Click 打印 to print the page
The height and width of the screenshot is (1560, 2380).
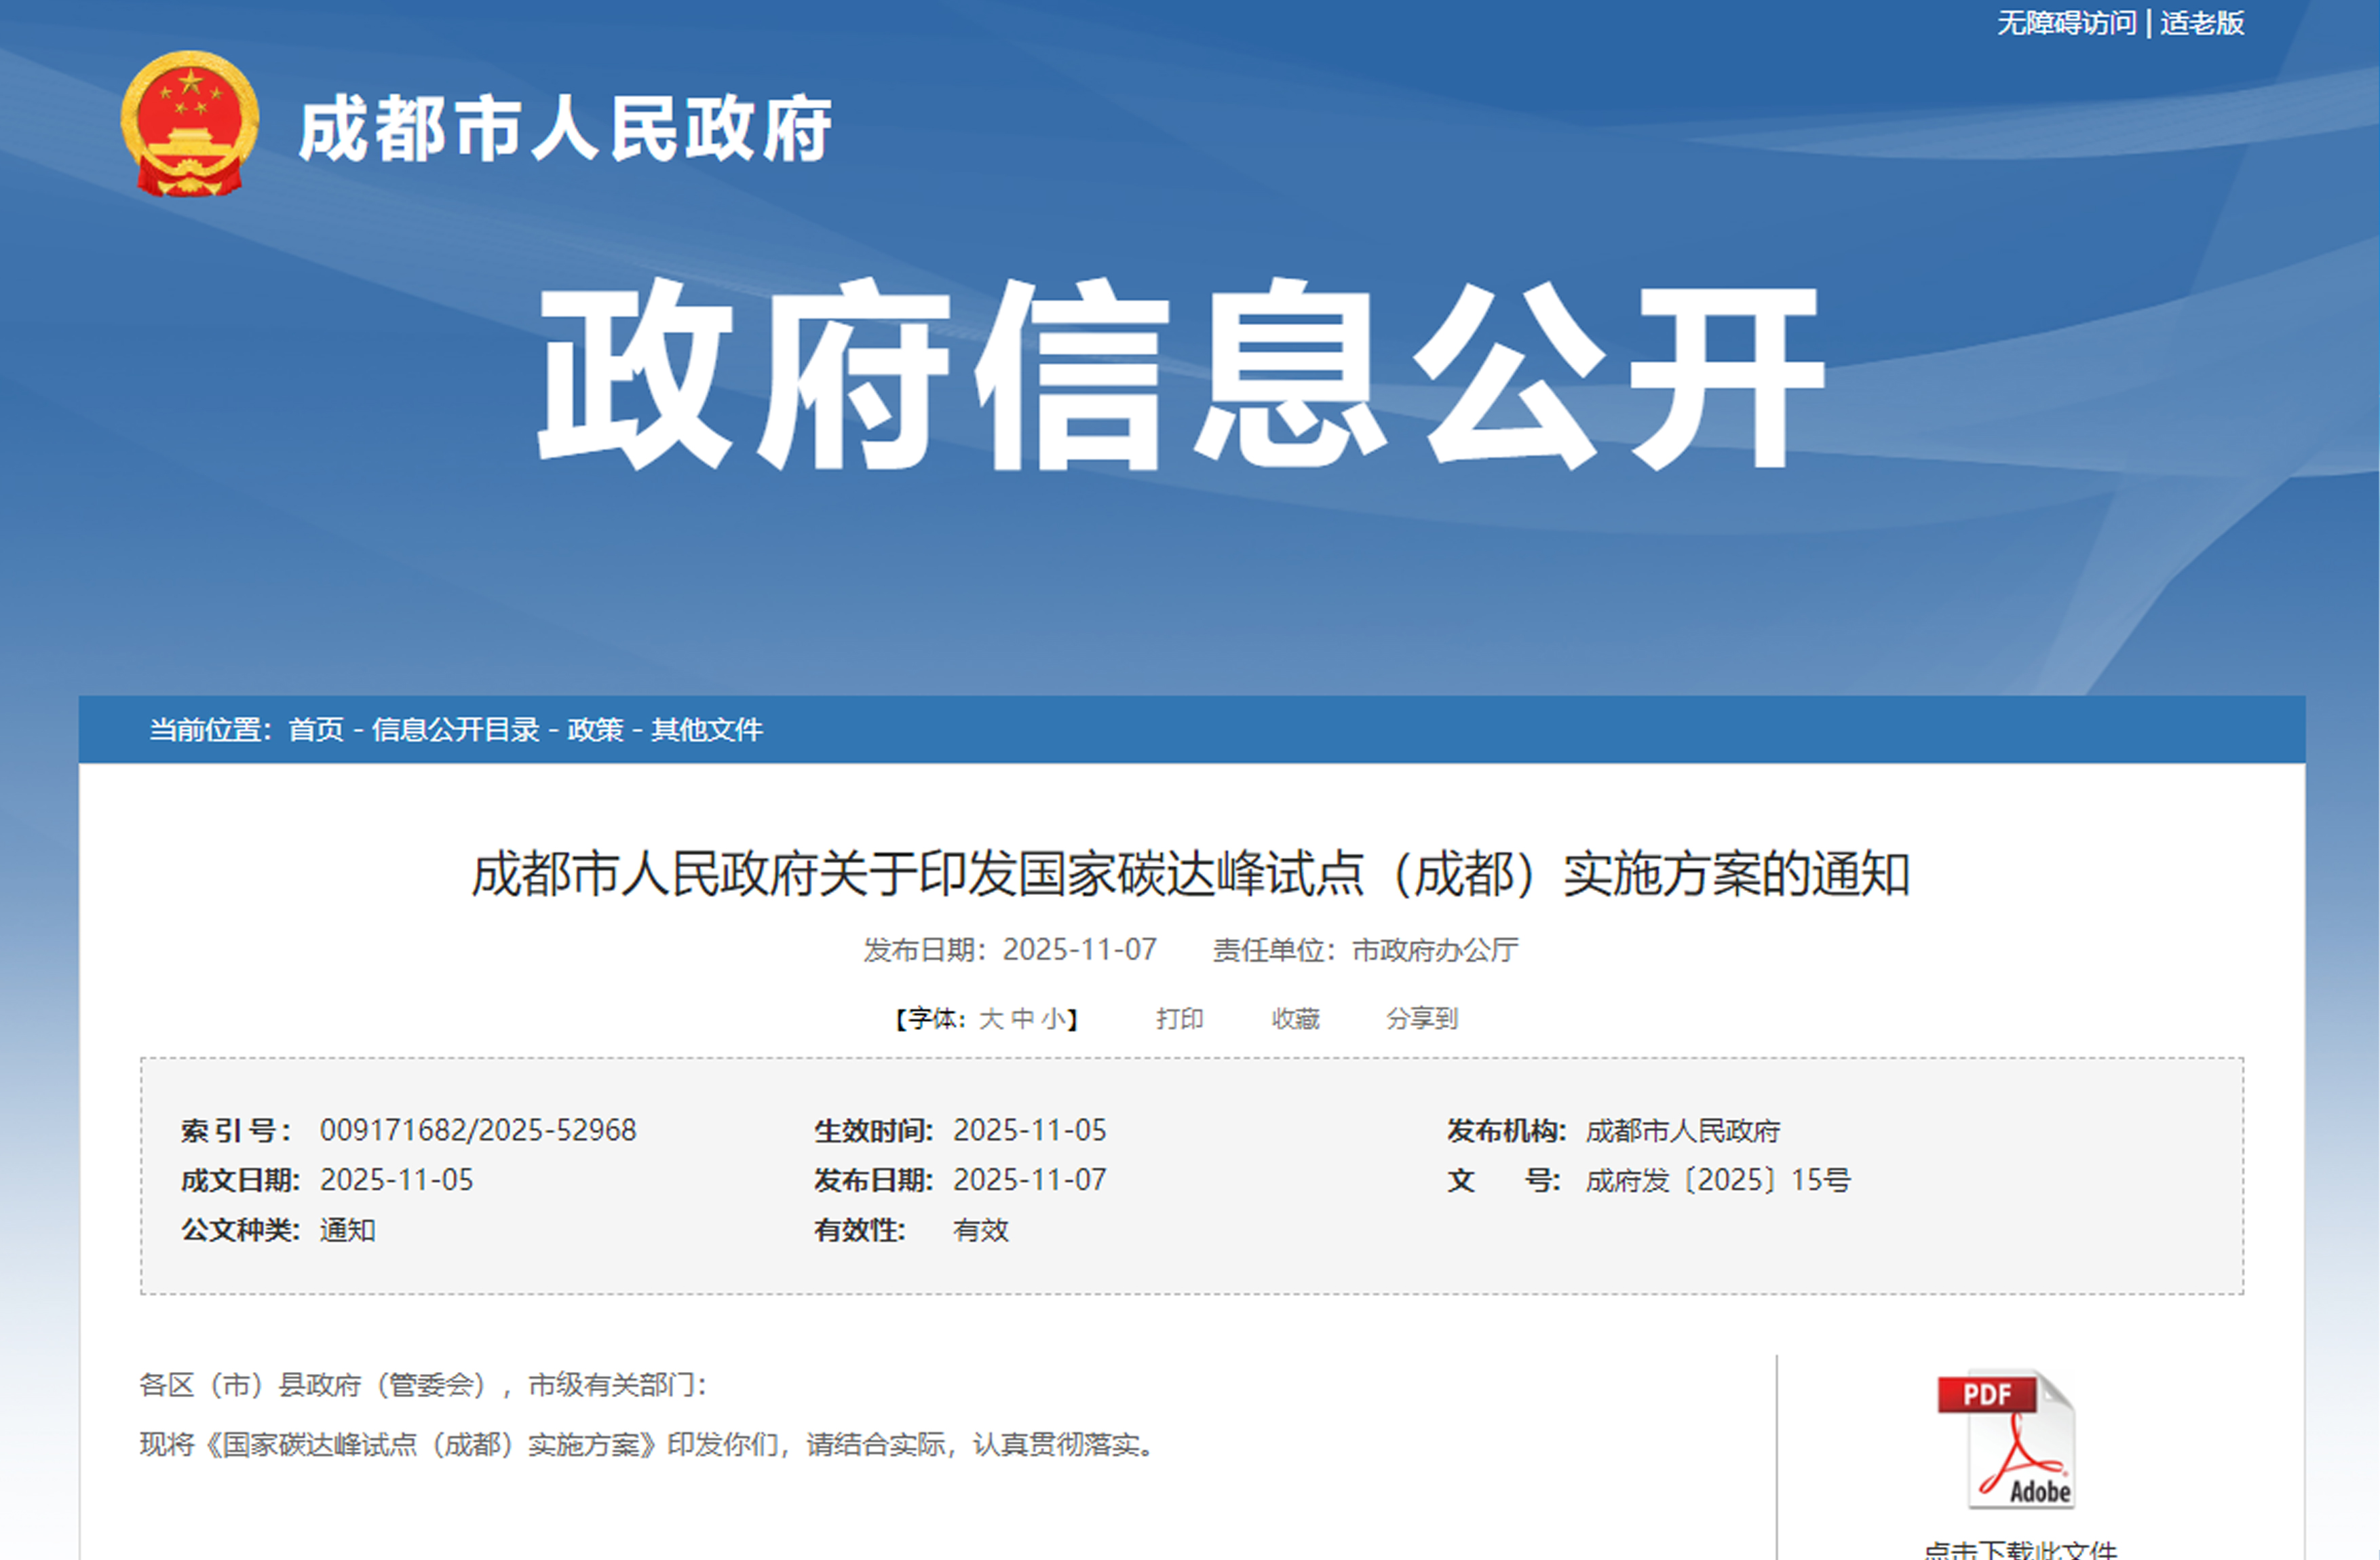click(1180, 1019)
